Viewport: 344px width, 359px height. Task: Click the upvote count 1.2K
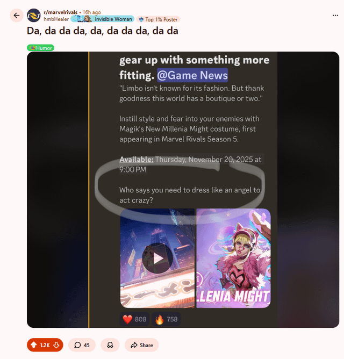pyautogui.click(x=45, y=345)
